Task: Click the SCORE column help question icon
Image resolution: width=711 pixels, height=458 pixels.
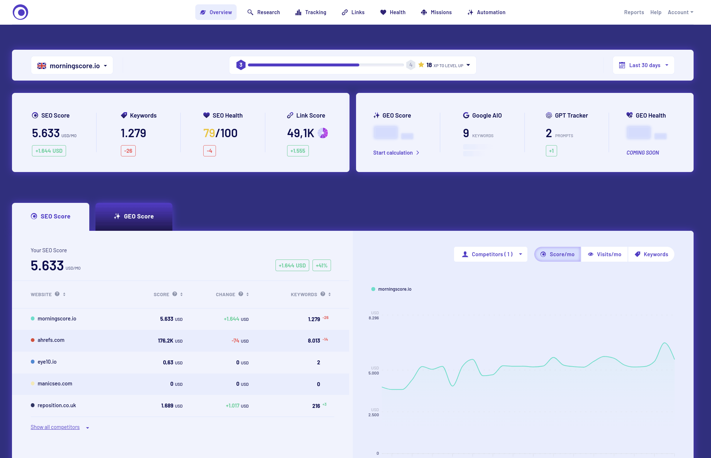Action: [175, 294]
